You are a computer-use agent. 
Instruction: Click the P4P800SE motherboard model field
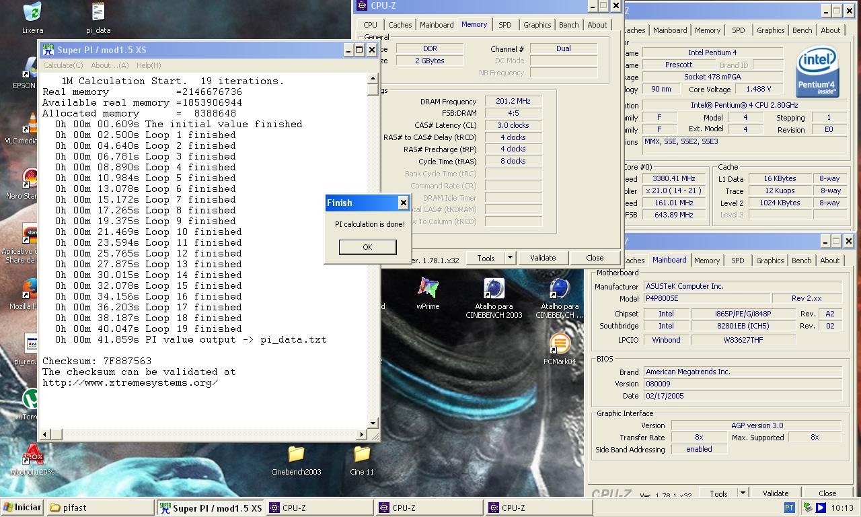706,299
